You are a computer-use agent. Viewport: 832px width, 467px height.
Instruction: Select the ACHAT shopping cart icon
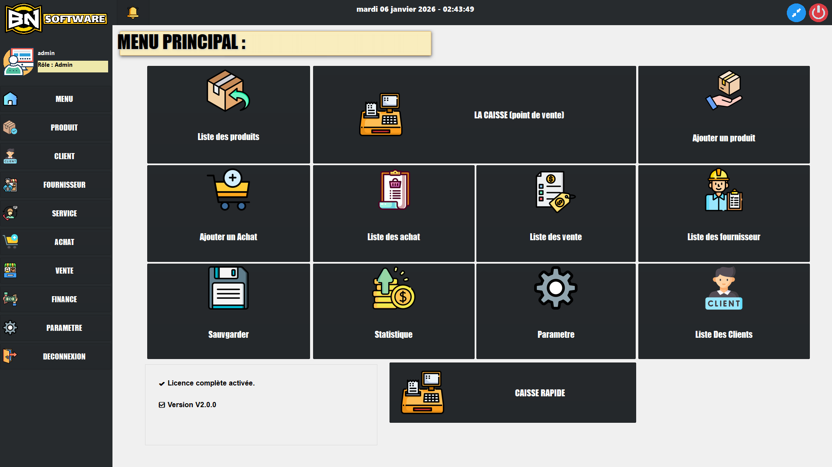point(10,242)
